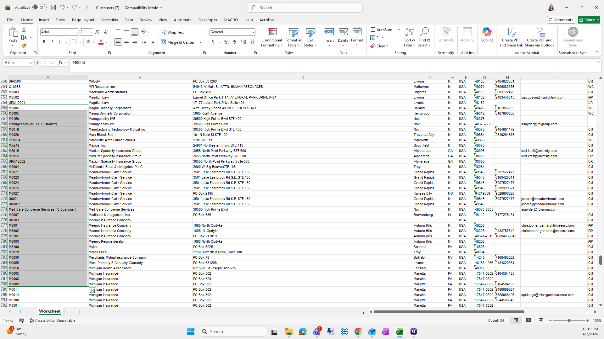Click the Share button

click(589, 20)
